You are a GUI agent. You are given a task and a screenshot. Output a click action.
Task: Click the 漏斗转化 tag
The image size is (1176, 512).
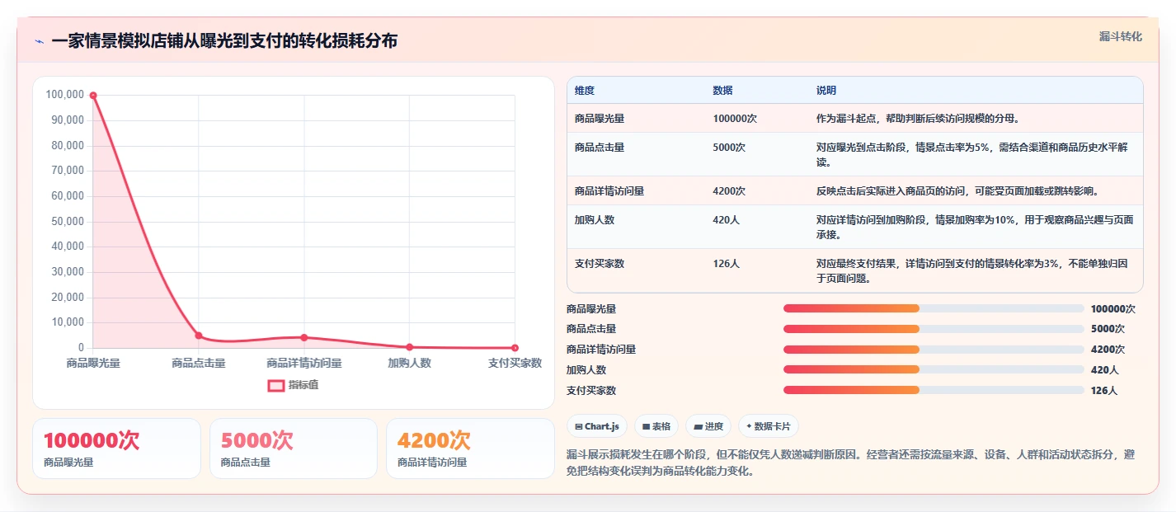(1121, 36)
